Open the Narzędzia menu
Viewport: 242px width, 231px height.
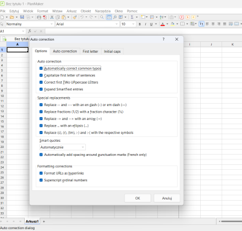pos(103,11)
